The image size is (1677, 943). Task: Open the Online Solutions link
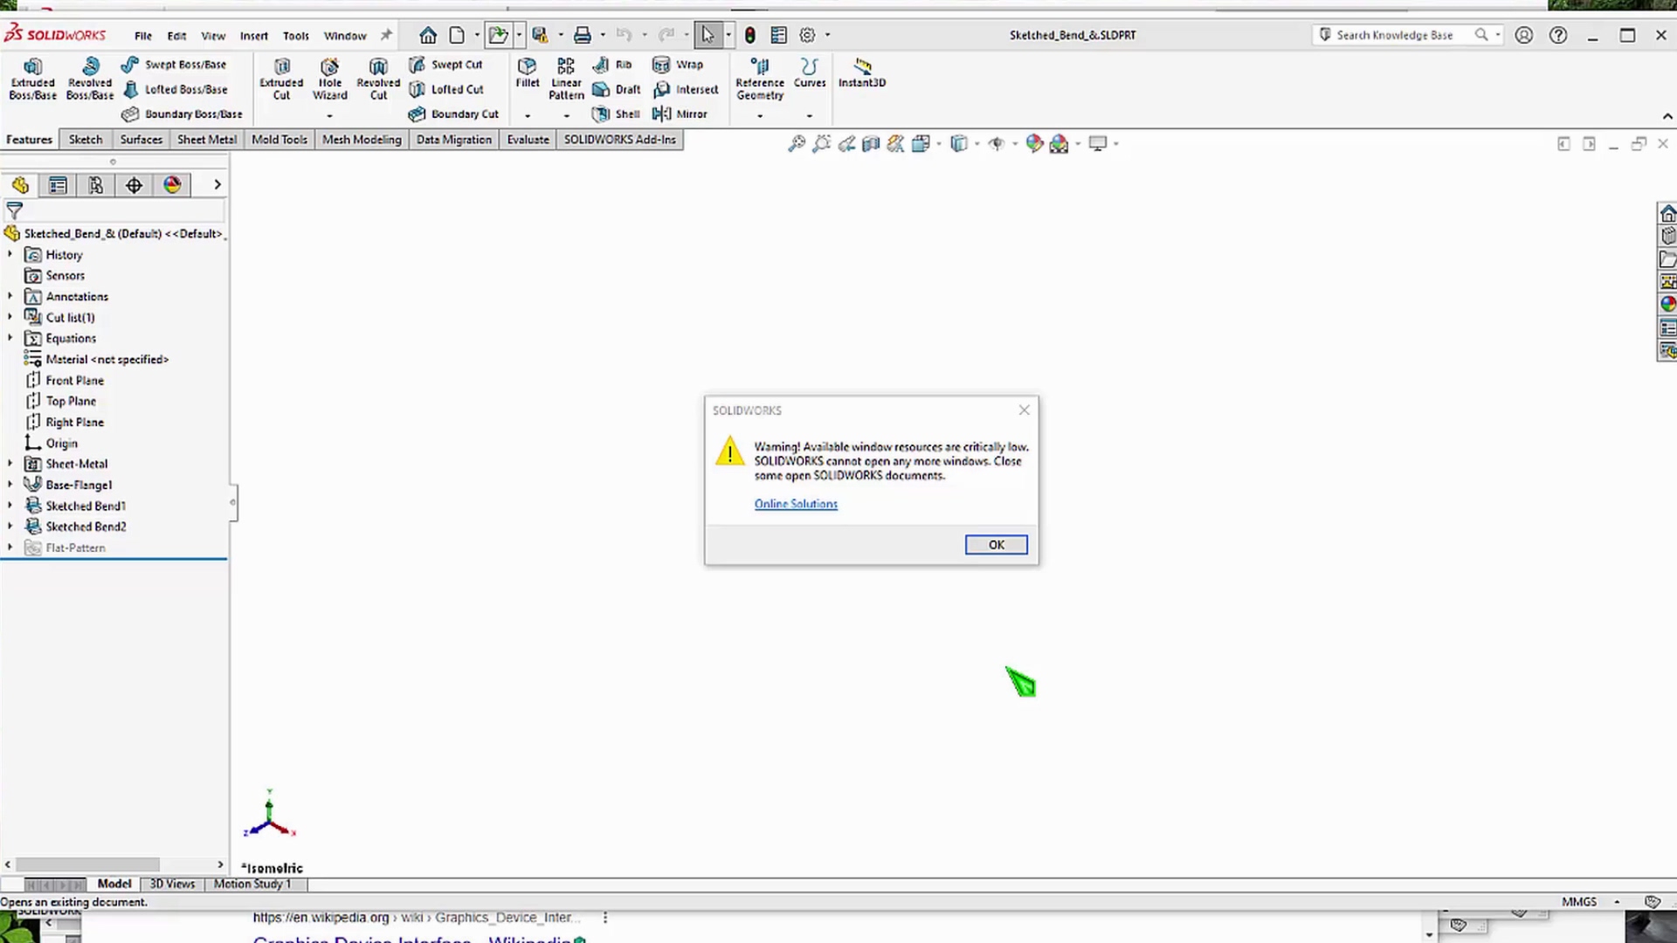[x=795, y=504]
